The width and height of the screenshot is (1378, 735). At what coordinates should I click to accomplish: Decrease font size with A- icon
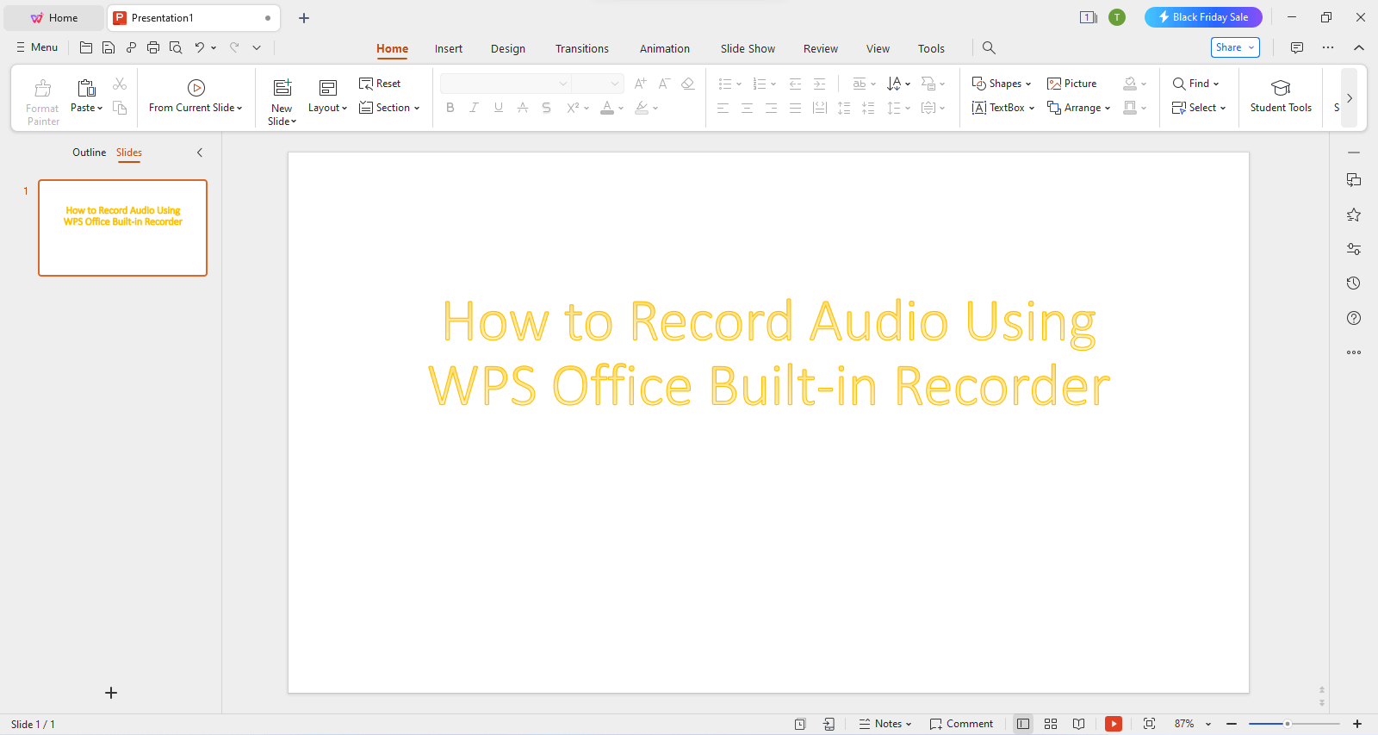(x=664, y=84)
